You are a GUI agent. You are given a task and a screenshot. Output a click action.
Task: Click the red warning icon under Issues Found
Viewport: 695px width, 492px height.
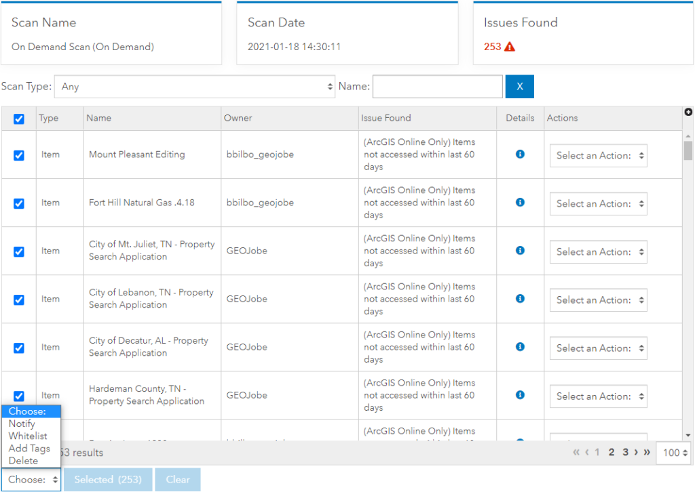click(510, 47)
